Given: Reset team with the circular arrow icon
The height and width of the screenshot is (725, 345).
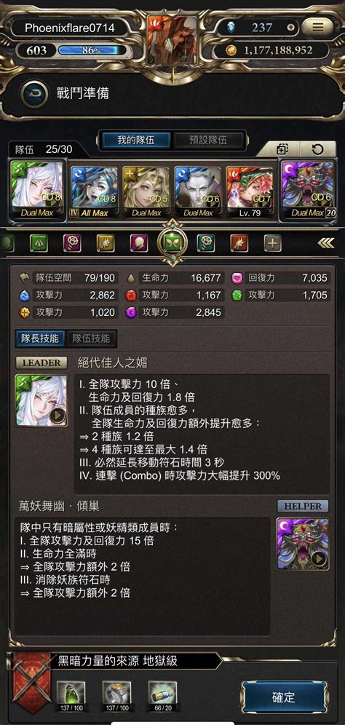Looking at the screenshot, I should point(317,149).
